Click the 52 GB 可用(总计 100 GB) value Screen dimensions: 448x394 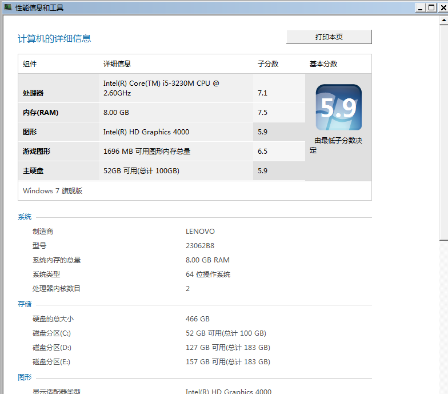coord(226,333)
